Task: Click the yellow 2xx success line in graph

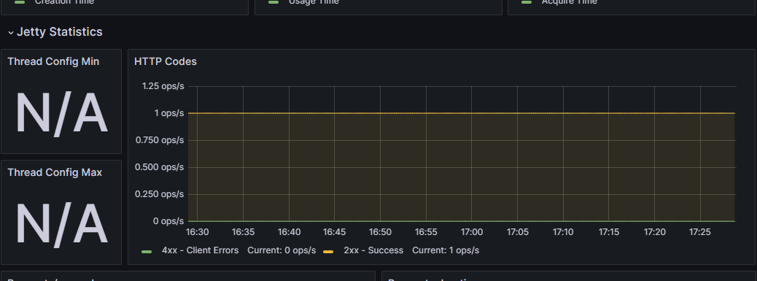Action: (462, 113)
